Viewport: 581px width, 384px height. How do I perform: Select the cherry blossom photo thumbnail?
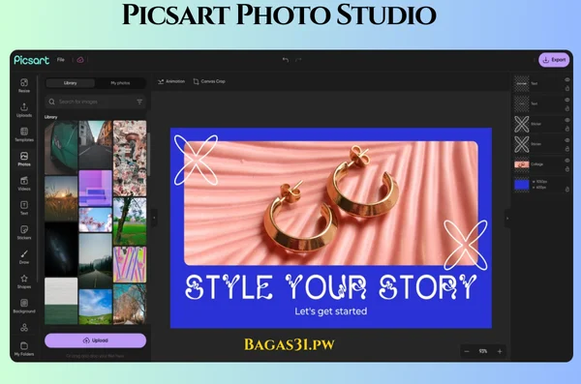tap(95, 220)
